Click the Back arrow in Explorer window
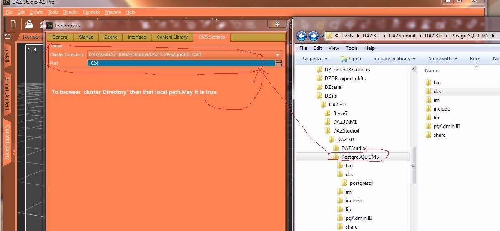 302,36
